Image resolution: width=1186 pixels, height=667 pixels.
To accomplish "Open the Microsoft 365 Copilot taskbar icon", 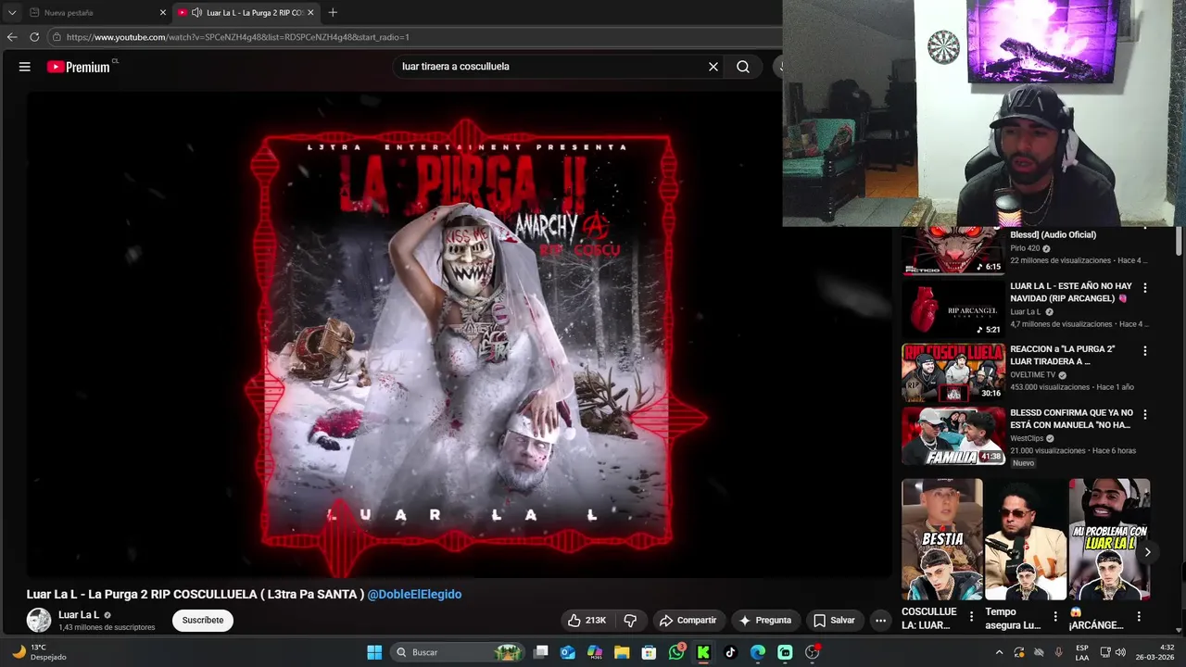I will coord(595,652).
